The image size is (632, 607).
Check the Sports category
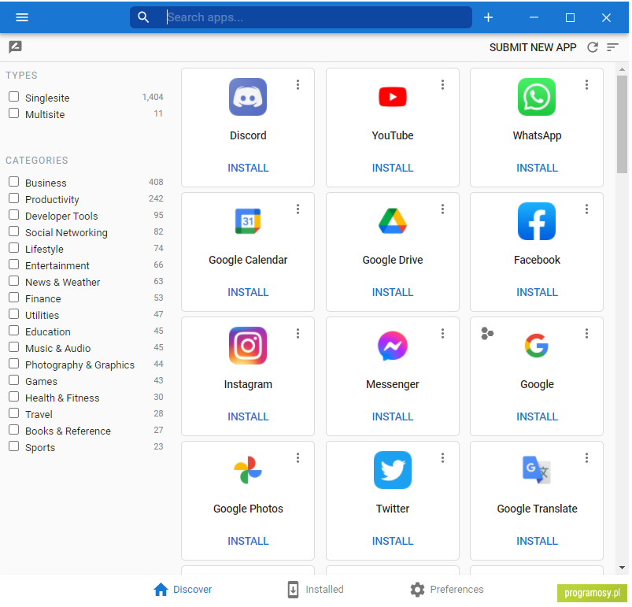click(x=13, y=446)
